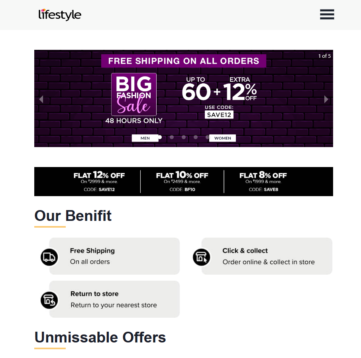Select the fourth carousel indicator dot

(196, 137)
